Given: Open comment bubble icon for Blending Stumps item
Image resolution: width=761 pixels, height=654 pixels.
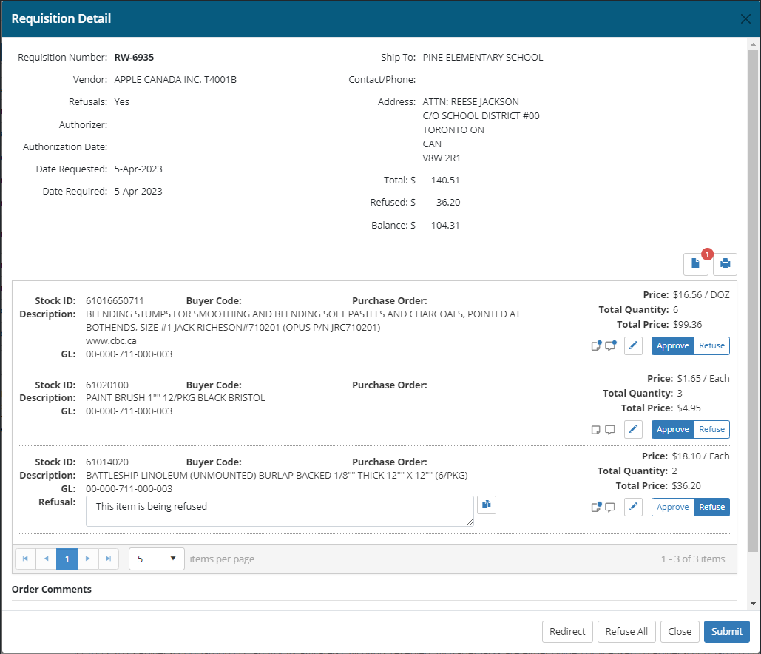Looking at the screenshot, I should [x=610, y=346].
